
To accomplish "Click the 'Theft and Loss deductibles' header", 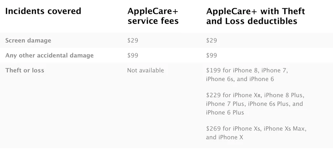I will pos(256,16).
